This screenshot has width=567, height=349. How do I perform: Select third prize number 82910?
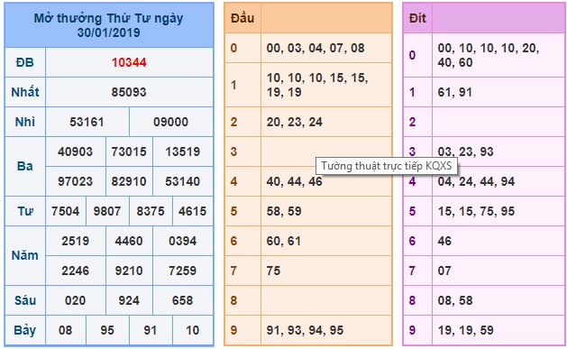point(129,181)
